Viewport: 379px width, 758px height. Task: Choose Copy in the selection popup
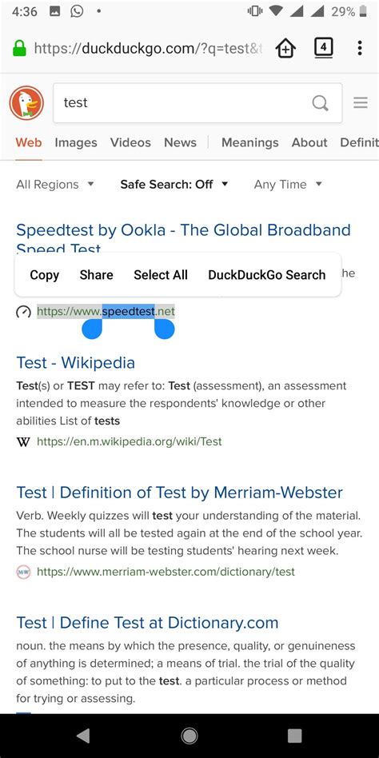(x=45, y=275)
